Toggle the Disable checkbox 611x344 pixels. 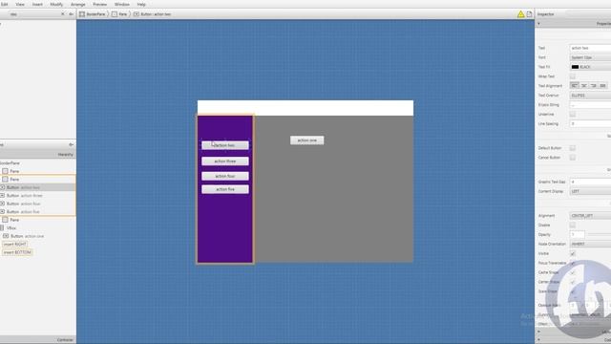pos(573,226)
